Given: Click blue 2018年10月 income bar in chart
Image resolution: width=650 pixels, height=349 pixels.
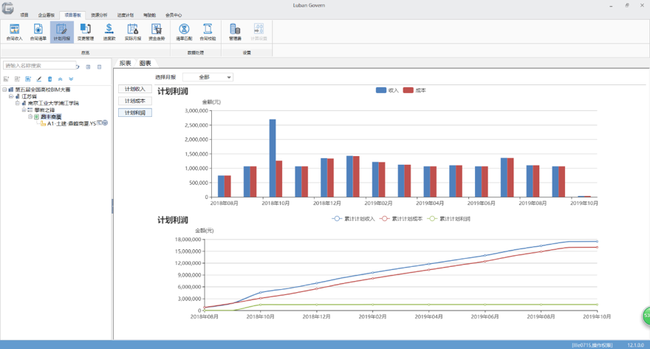Looking at the screenshot, I should pyautogui.click(x=273, y=158).
